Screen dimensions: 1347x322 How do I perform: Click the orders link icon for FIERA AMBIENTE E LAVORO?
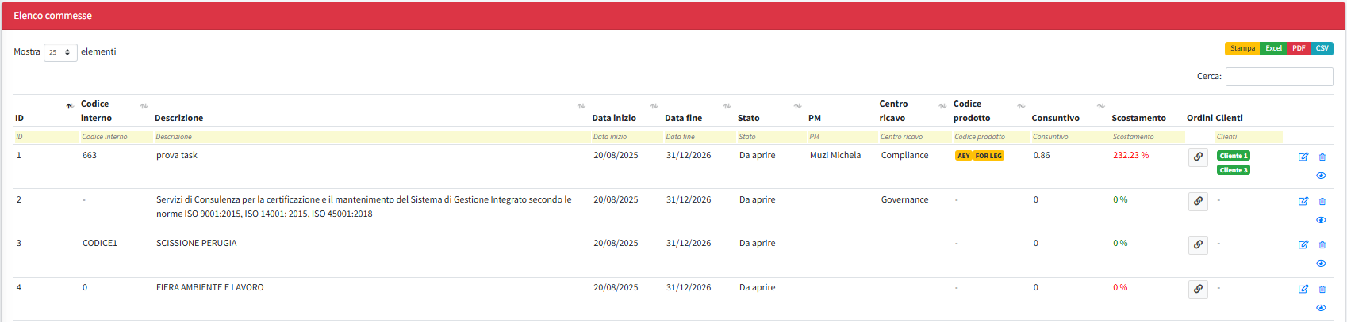1198,289
